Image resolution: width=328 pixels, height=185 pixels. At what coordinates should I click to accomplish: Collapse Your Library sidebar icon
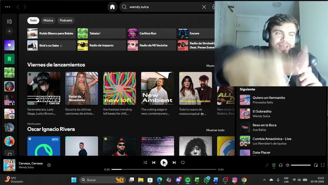point(9,21)
